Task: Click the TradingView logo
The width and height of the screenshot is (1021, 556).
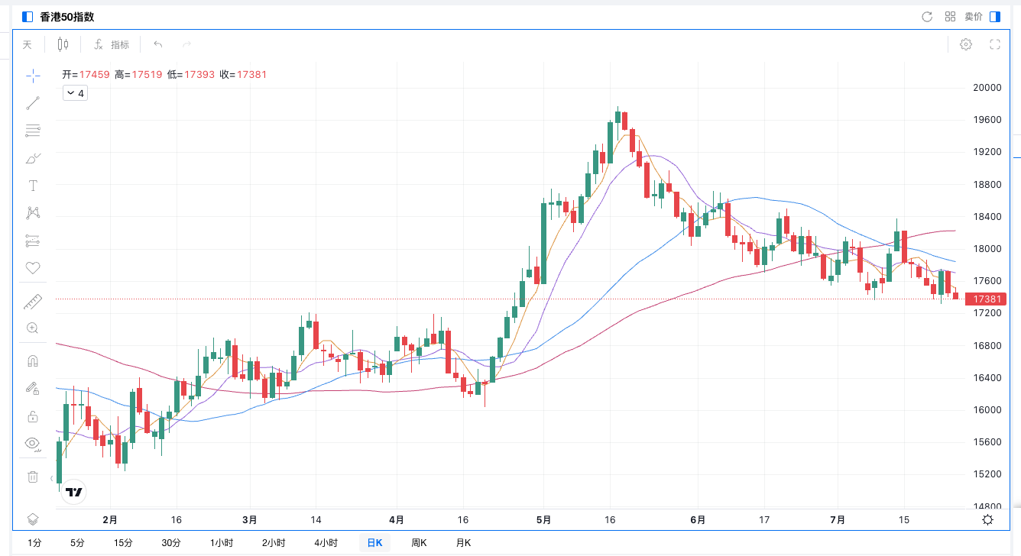Action: [74, 492]
